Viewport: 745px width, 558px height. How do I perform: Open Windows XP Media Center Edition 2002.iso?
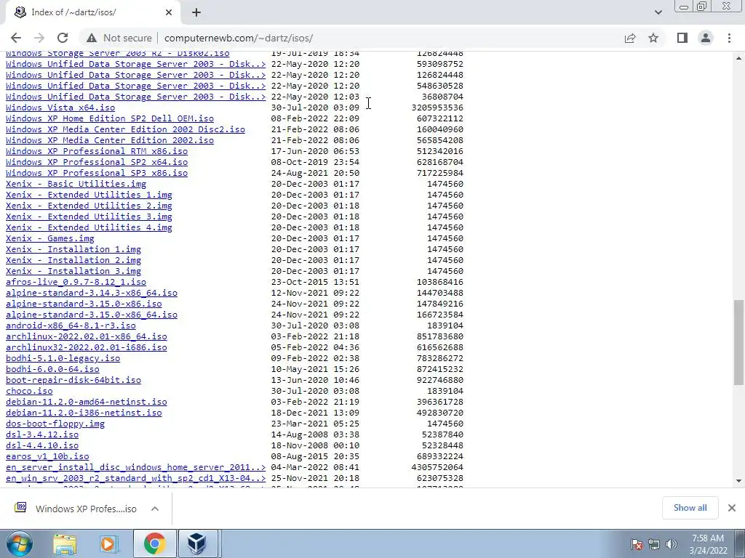[x=110, y=140]
